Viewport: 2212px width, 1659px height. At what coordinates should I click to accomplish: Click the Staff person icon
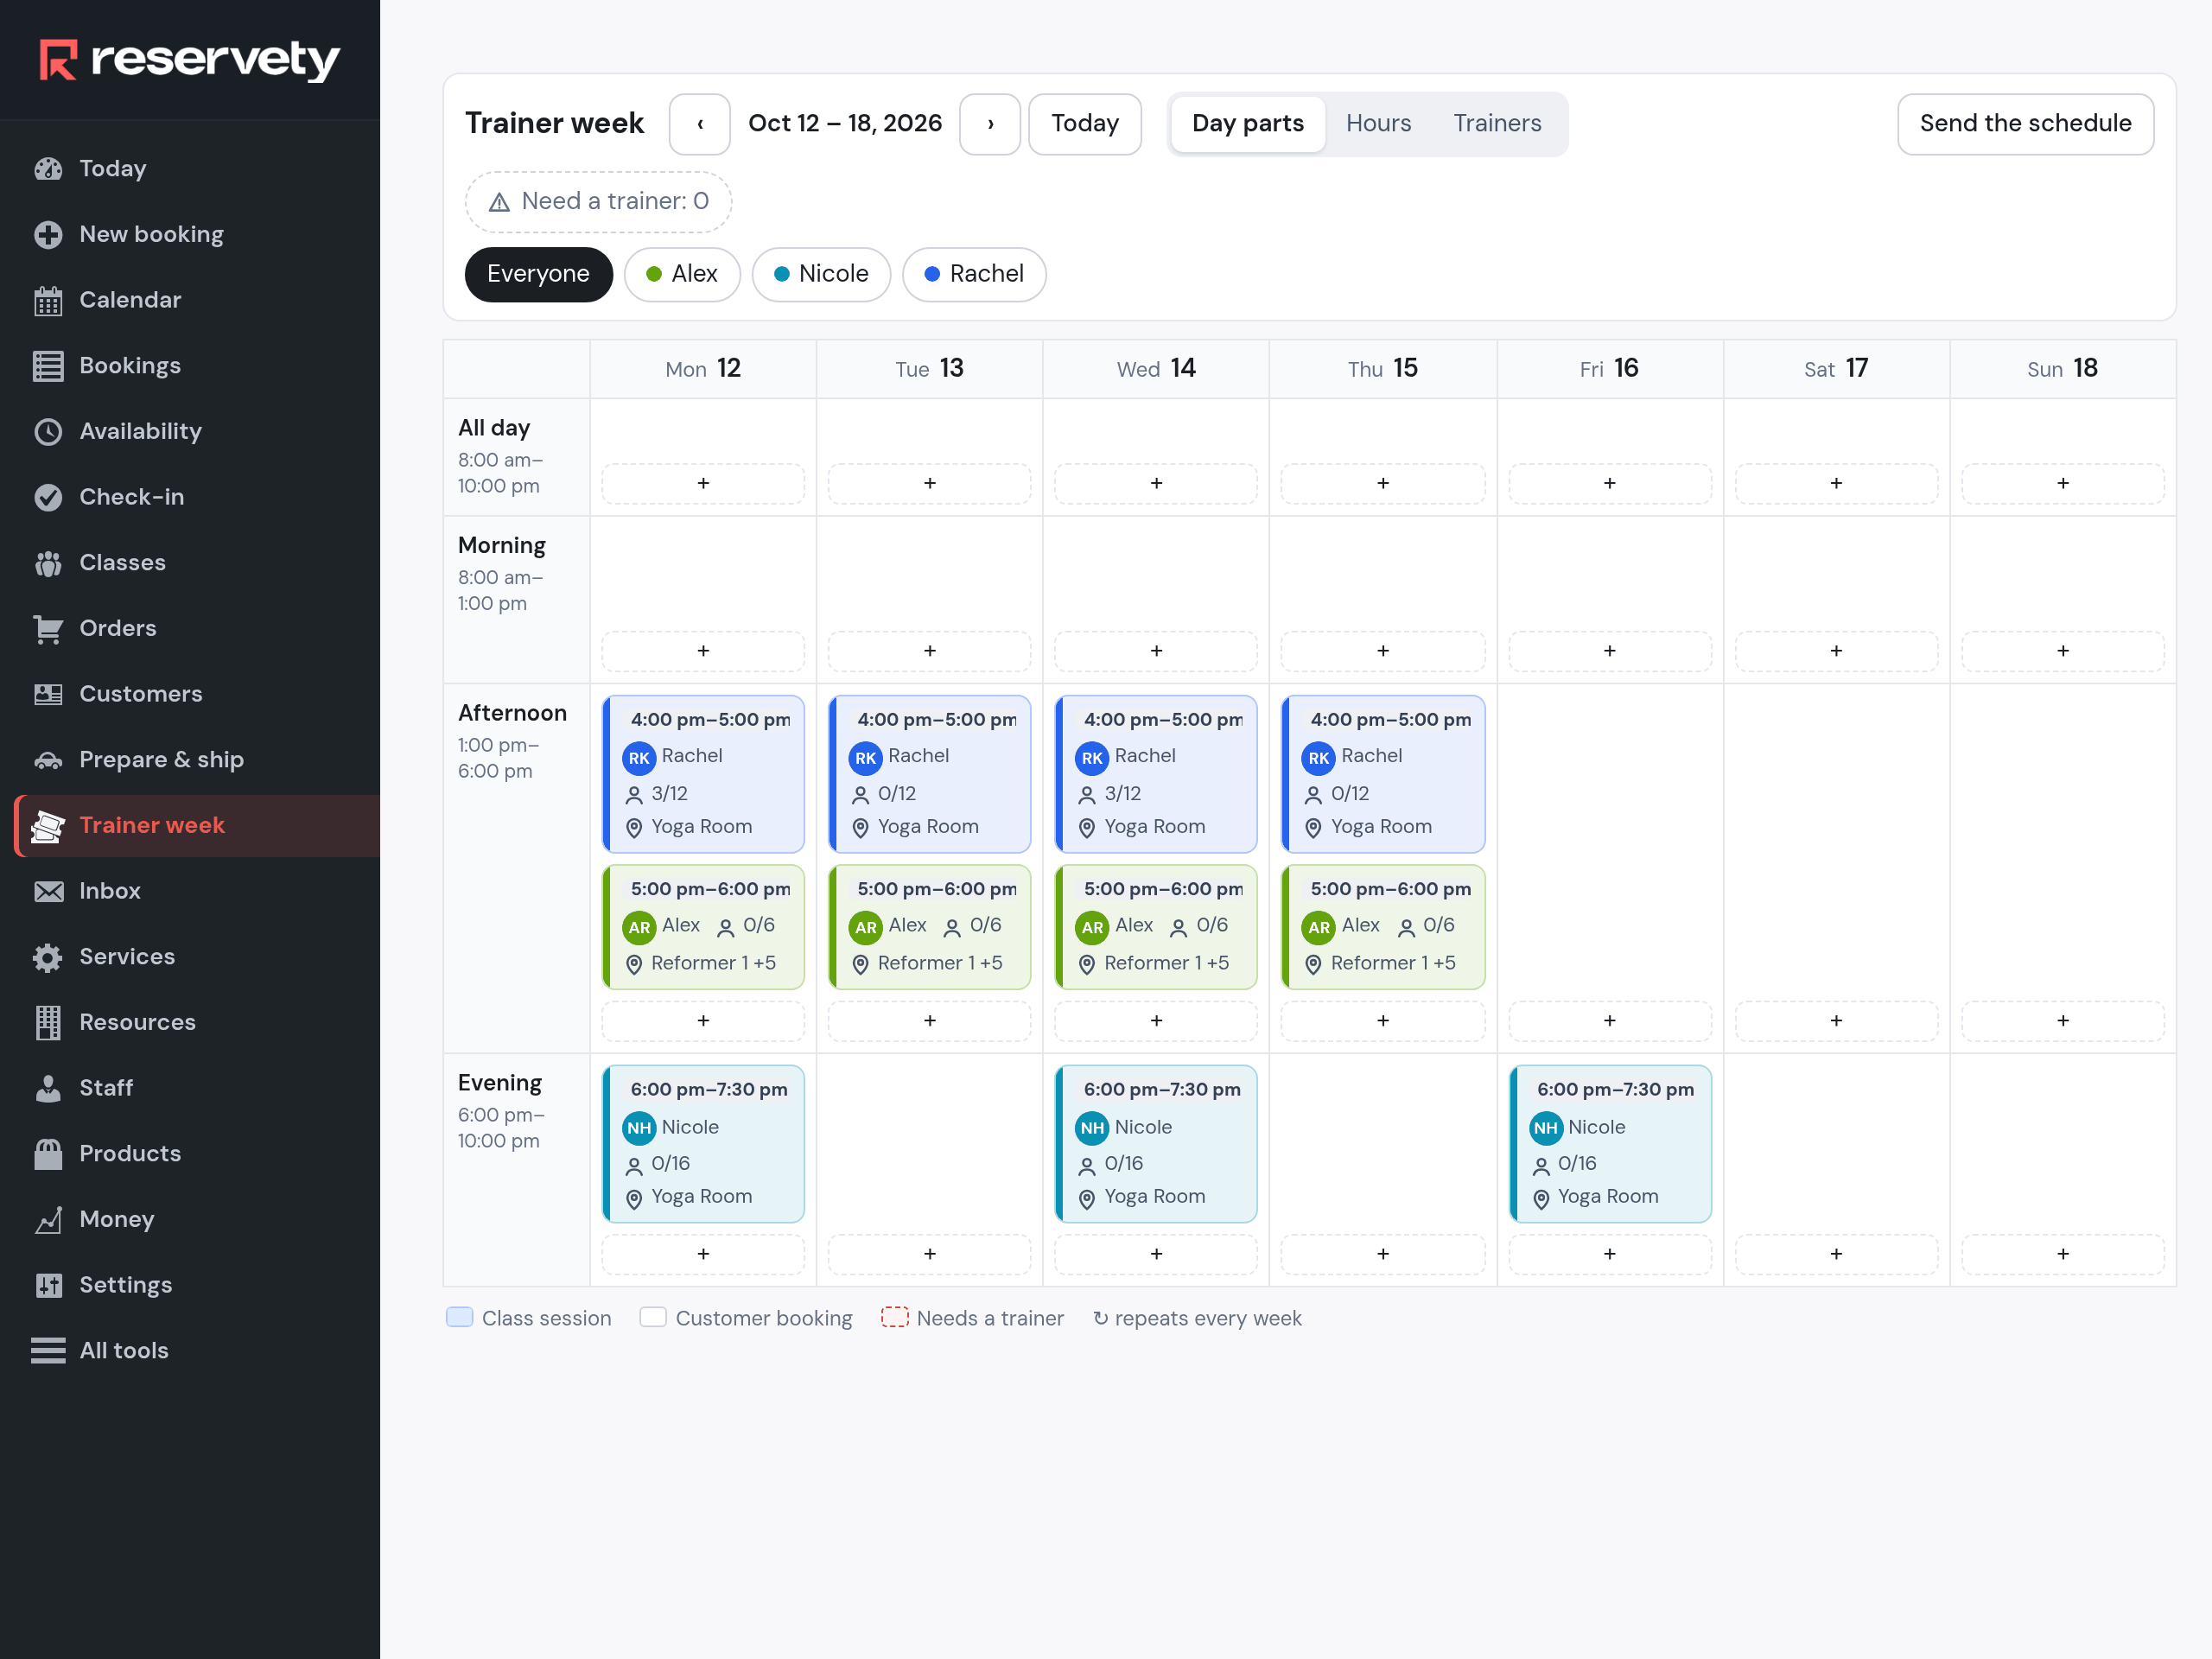coord(48,1088)
